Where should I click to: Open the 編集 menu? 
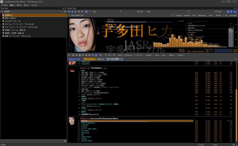click(12, 5)
